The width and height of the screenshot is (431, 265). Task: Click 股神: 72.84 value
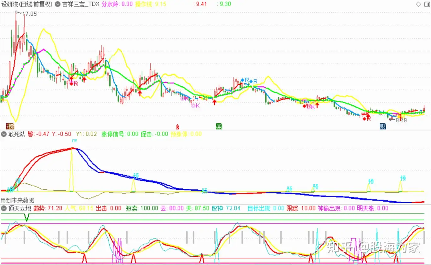point(226,208)
